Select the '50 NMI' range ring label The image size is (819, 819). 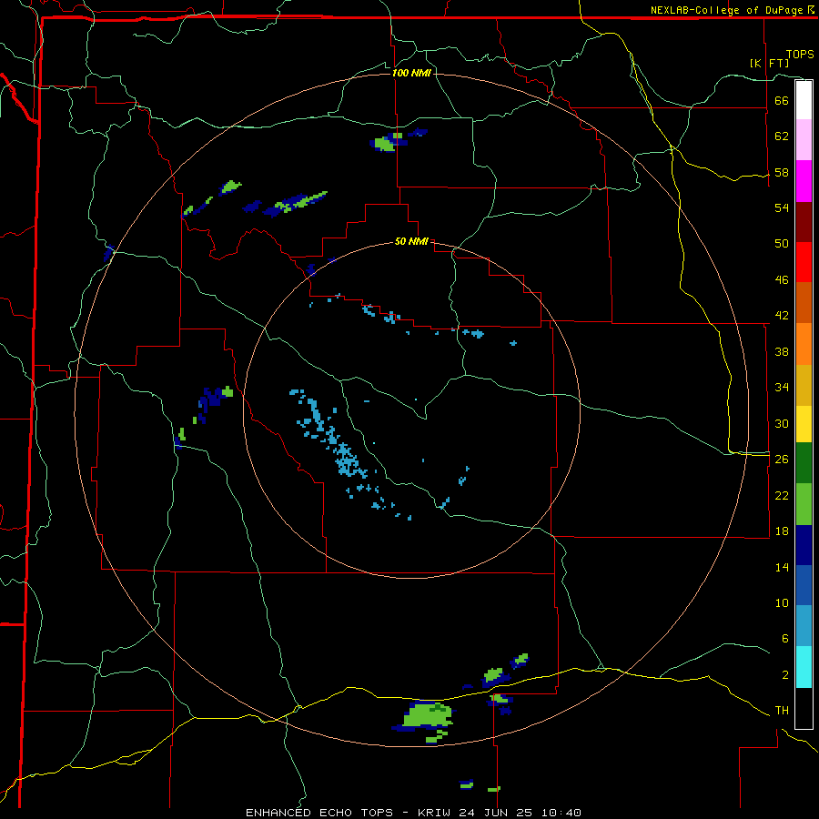coord(411,241)
